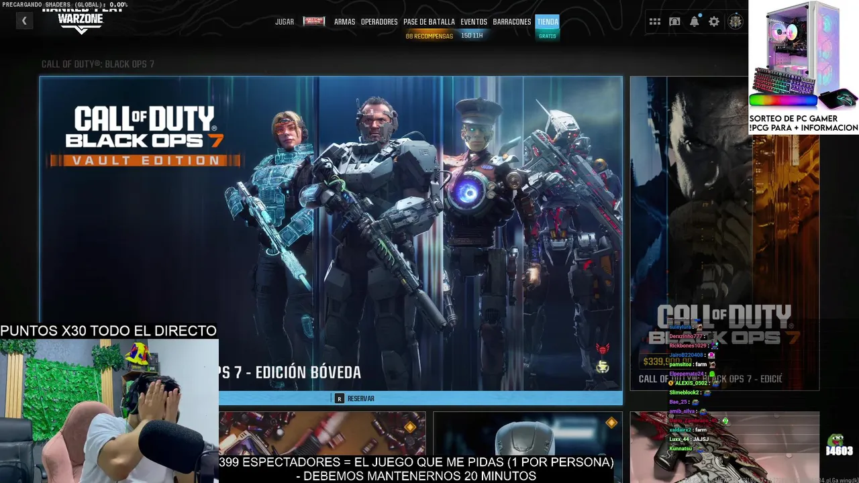
Task: Open notifications bell
Action: point(695,21)
